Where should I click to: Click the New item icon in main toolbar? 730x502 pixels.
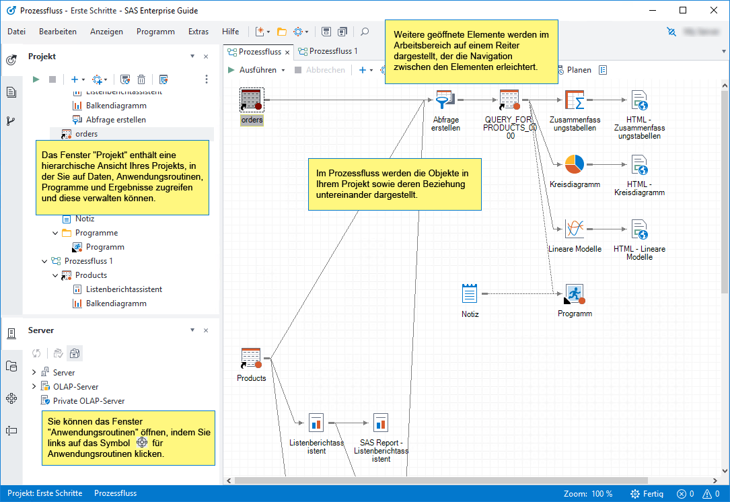pyautogui.click(x=260, y=32)
